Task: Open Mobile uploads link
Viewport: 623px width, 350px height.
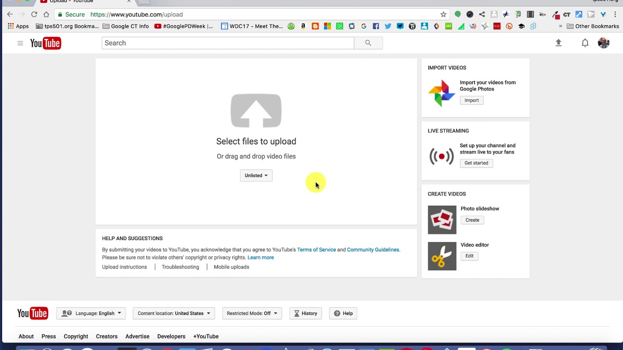Action: tap(231, 267)
